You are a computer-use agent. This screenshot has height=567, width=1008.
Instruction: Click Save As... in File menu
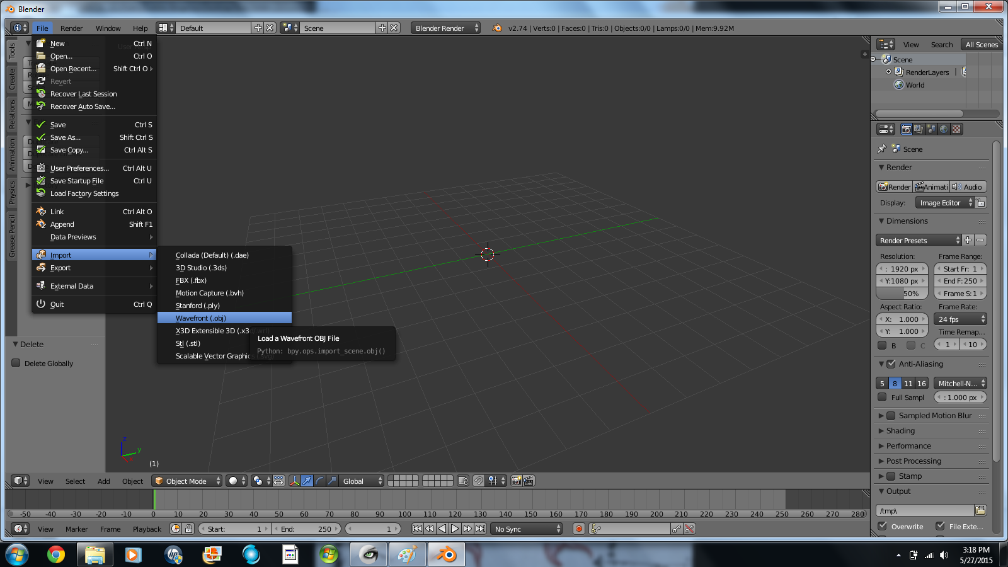(94, 137)
